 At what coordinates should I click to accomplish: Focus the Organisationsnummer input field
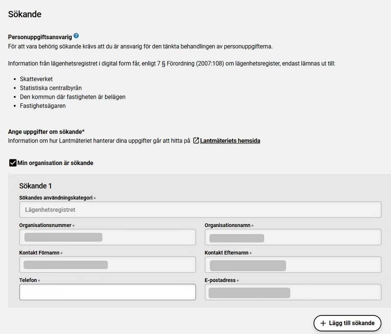pyautogui.click(x=107, y=237)
